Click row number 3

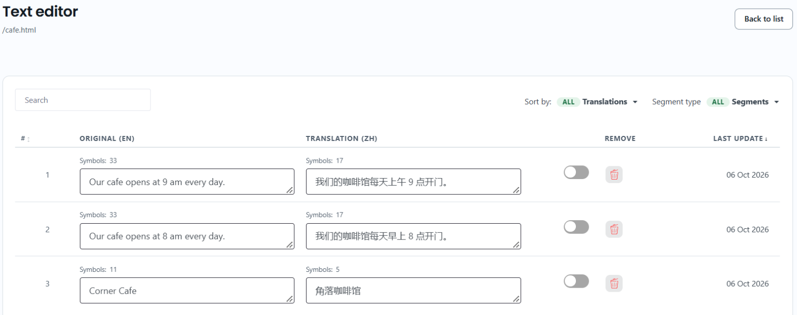coord(47,284)
